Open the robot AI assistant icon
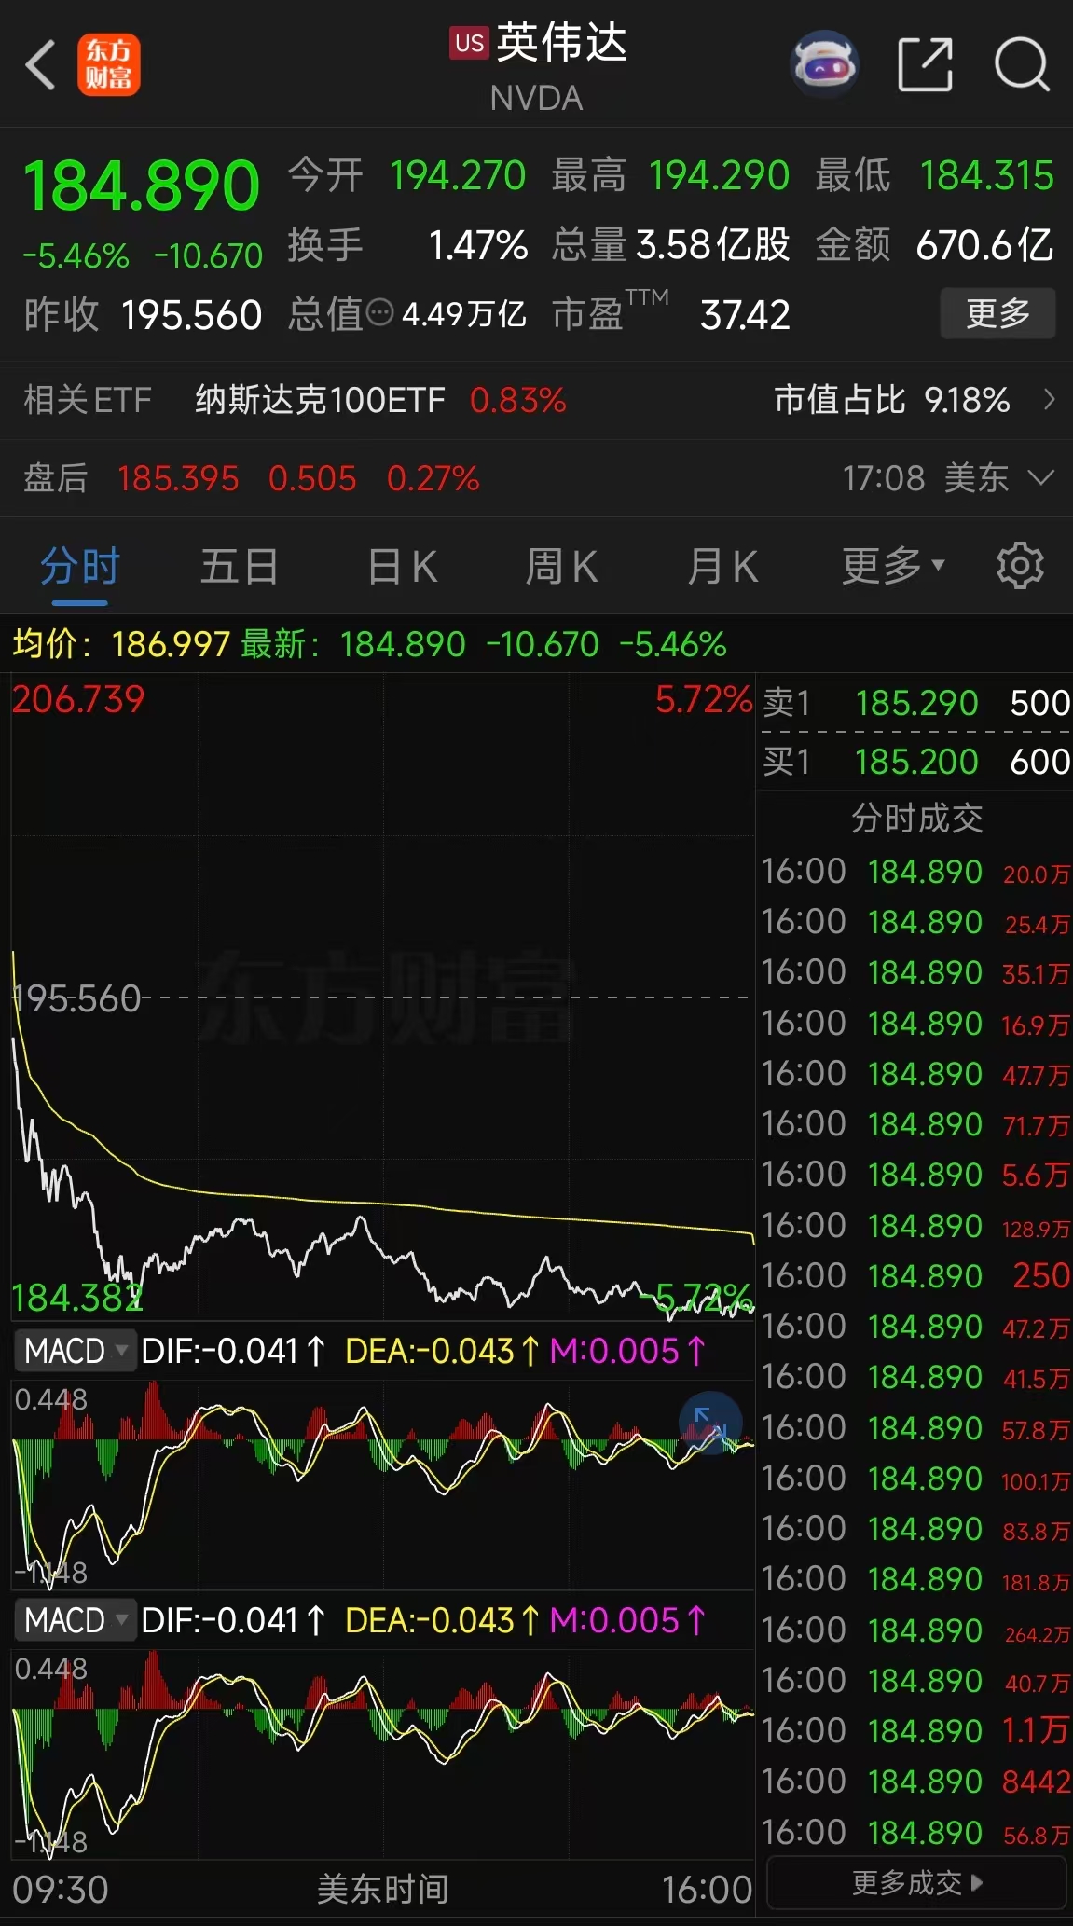 (x=823, y=65)
